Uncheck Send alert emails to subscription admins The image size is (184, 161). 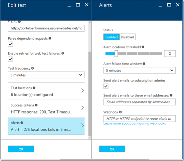coord(106,86)
